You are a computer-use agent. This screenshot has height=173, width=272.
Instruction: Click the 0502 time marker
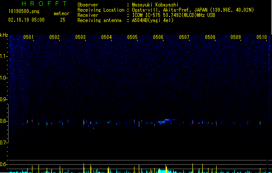pos(54,37)
